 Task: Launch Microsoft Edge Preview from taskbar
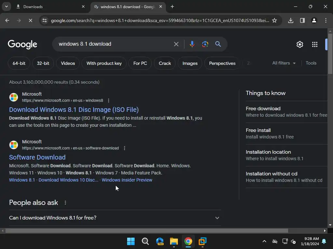tap(160, 241)
